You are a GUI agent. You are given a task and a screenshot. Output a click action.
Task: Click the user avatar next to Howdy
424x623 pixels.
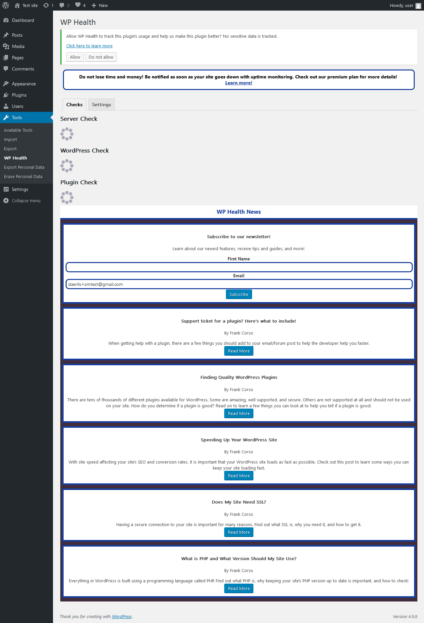click(418, 6)
